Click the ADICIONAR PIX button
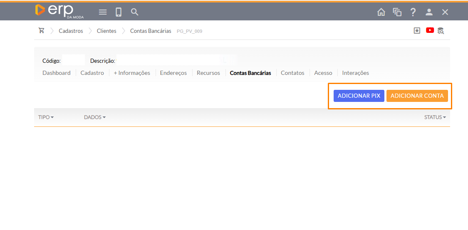The image size is (468, 230). 359,96
